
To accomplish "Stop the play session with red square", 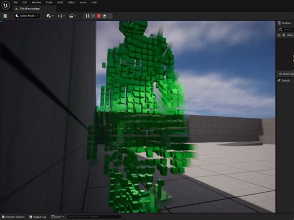I will (99, 16).
